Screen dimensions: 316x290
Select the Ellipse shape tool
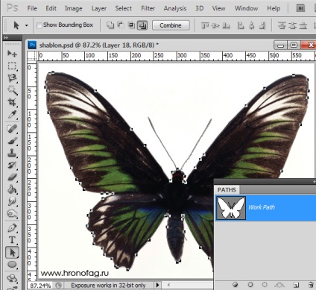[x=12, y=265]
